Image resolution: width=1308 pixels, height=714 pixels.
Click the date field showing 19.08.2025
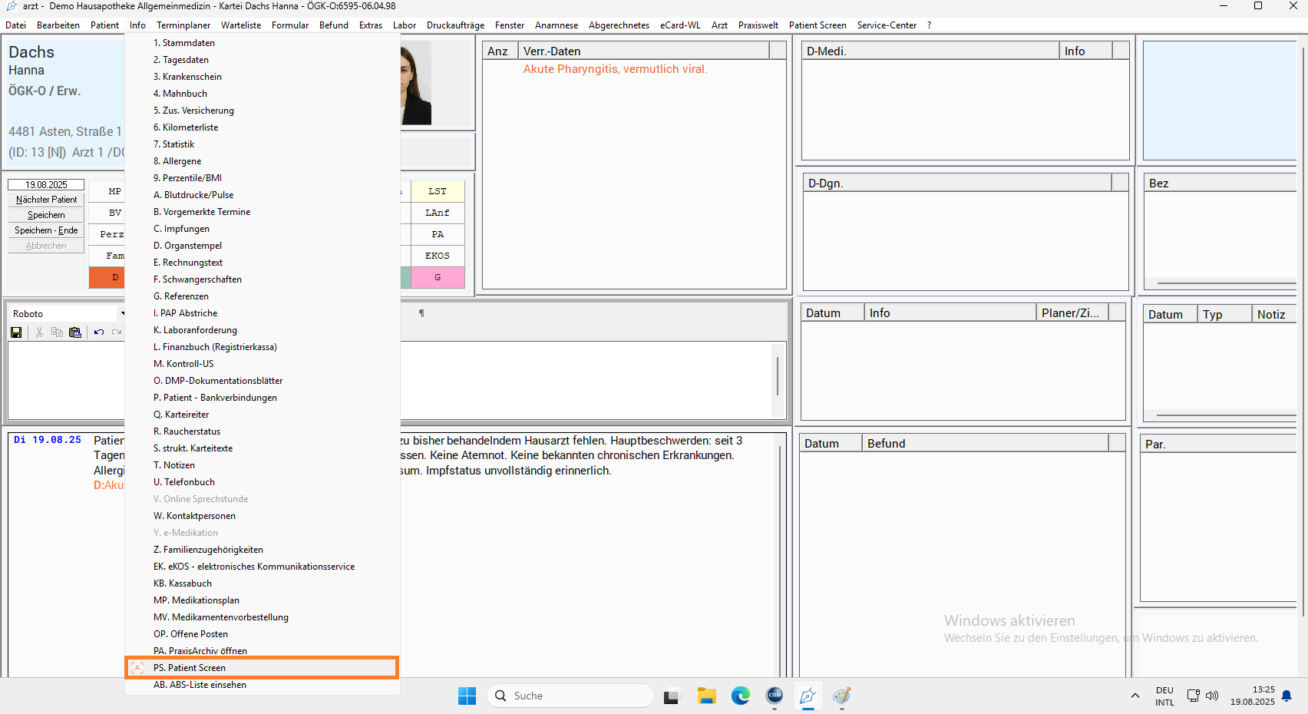pos(46,184)
